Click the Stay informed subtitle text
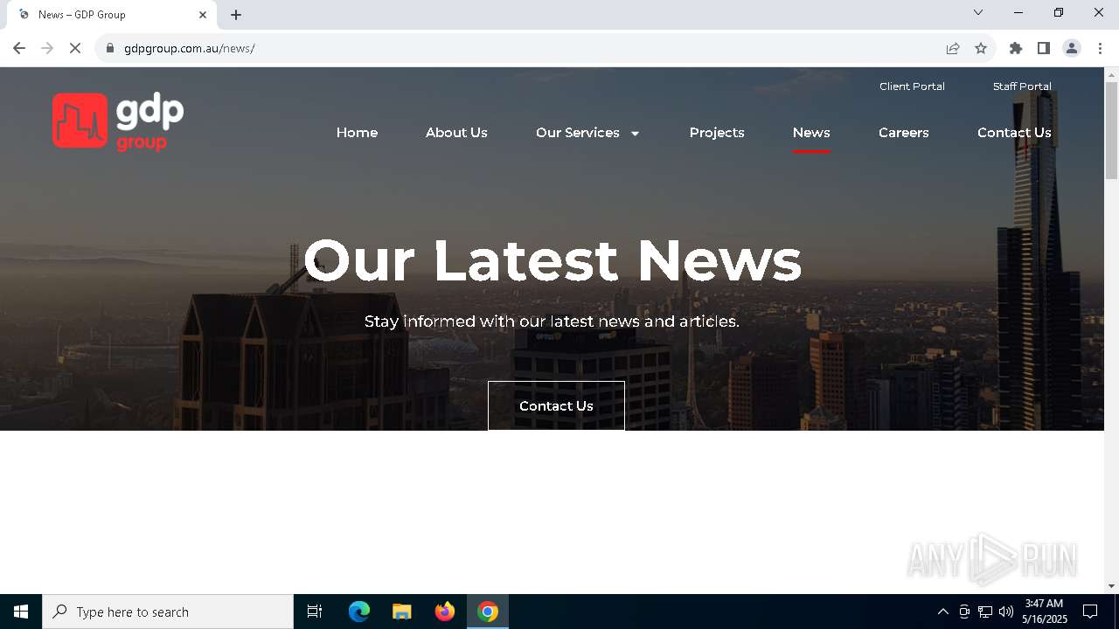This screenshot has width=1119, height=629. click(x=552, y=321)
